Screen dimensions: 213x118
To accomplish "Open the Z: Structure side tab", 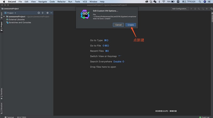I will pyautogui.click(x=2, y=108).
